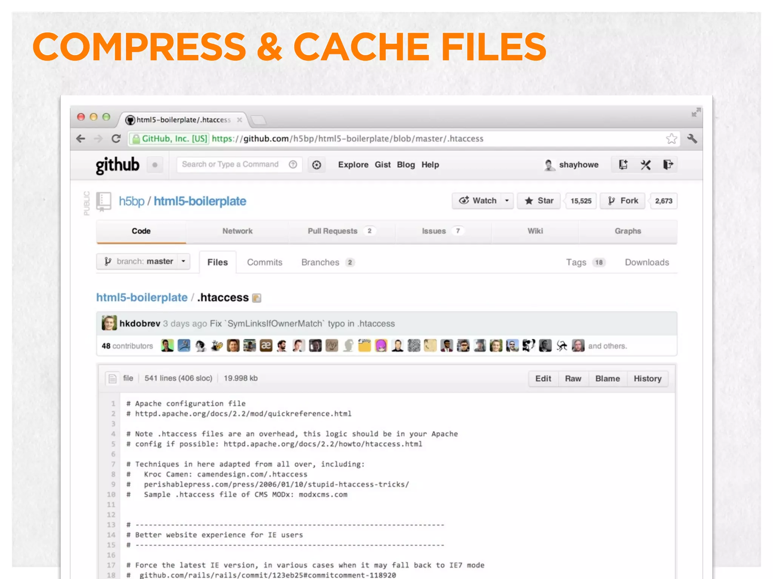Open the Blog link

tap(406, 165)
